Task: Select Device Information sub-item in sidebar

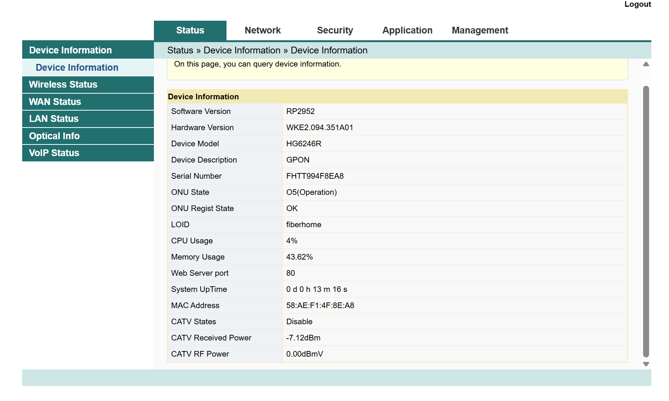Action: [x=77, y=68]
